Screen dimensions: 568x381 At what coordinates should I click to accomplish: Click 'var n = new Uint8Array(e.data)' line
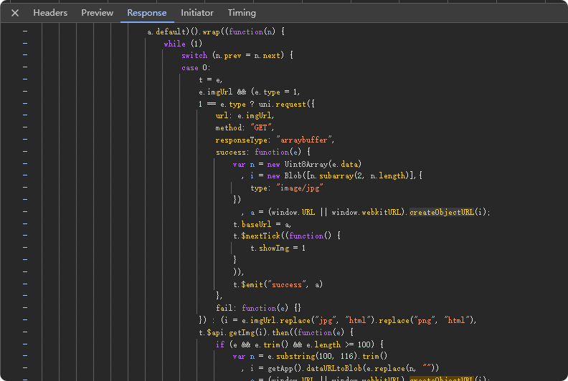click(x=297, y=164)
